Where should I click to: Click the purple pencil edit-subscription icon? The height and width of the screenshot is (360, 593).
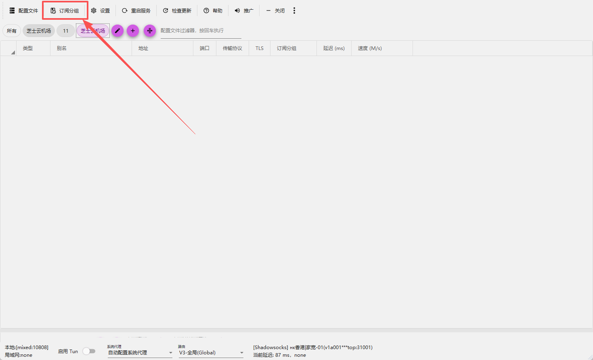click(x=117, y=31)
